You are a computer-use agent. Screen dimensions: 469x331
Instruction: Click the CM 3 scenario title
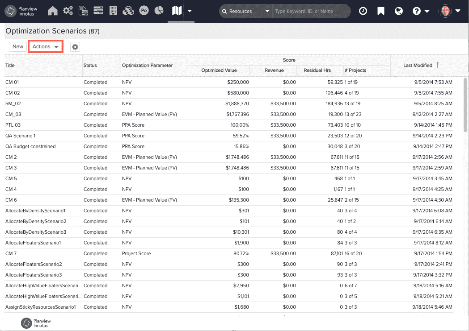click(11, 168)
